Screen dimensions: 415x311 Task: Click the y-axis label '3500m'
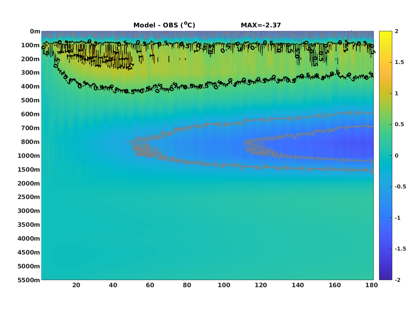click(x=29, y=225)
